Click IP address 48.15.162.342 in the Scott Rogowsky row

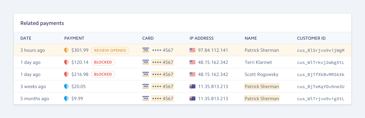pos(213,74)
